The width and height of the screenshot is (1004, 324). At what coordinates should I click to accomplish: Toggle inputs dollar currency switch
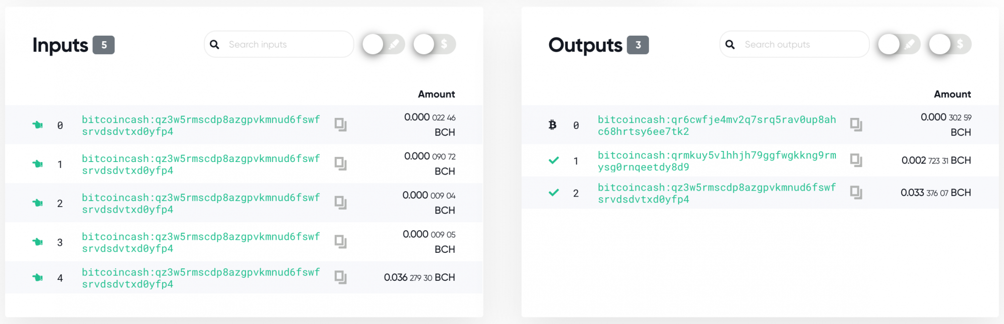pyautogui.click(x=435, y=45)
